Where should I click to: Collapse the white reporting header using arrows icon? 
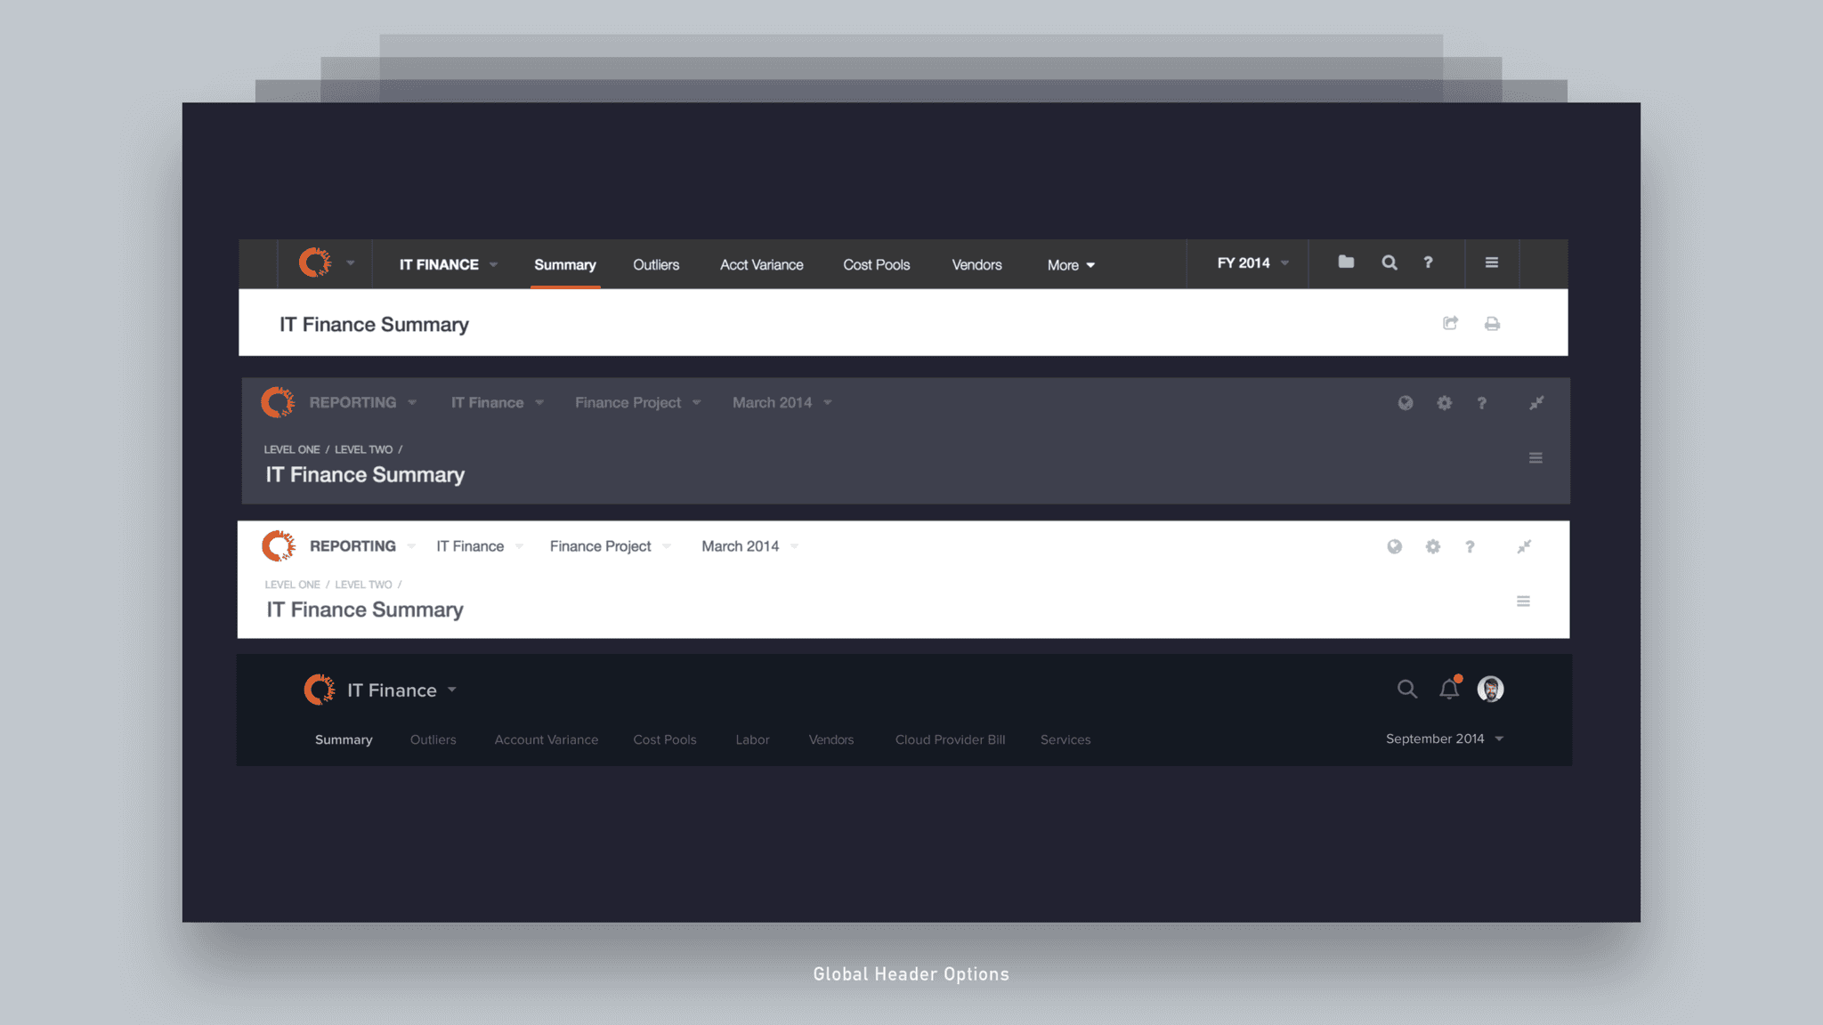point(1525,546)
